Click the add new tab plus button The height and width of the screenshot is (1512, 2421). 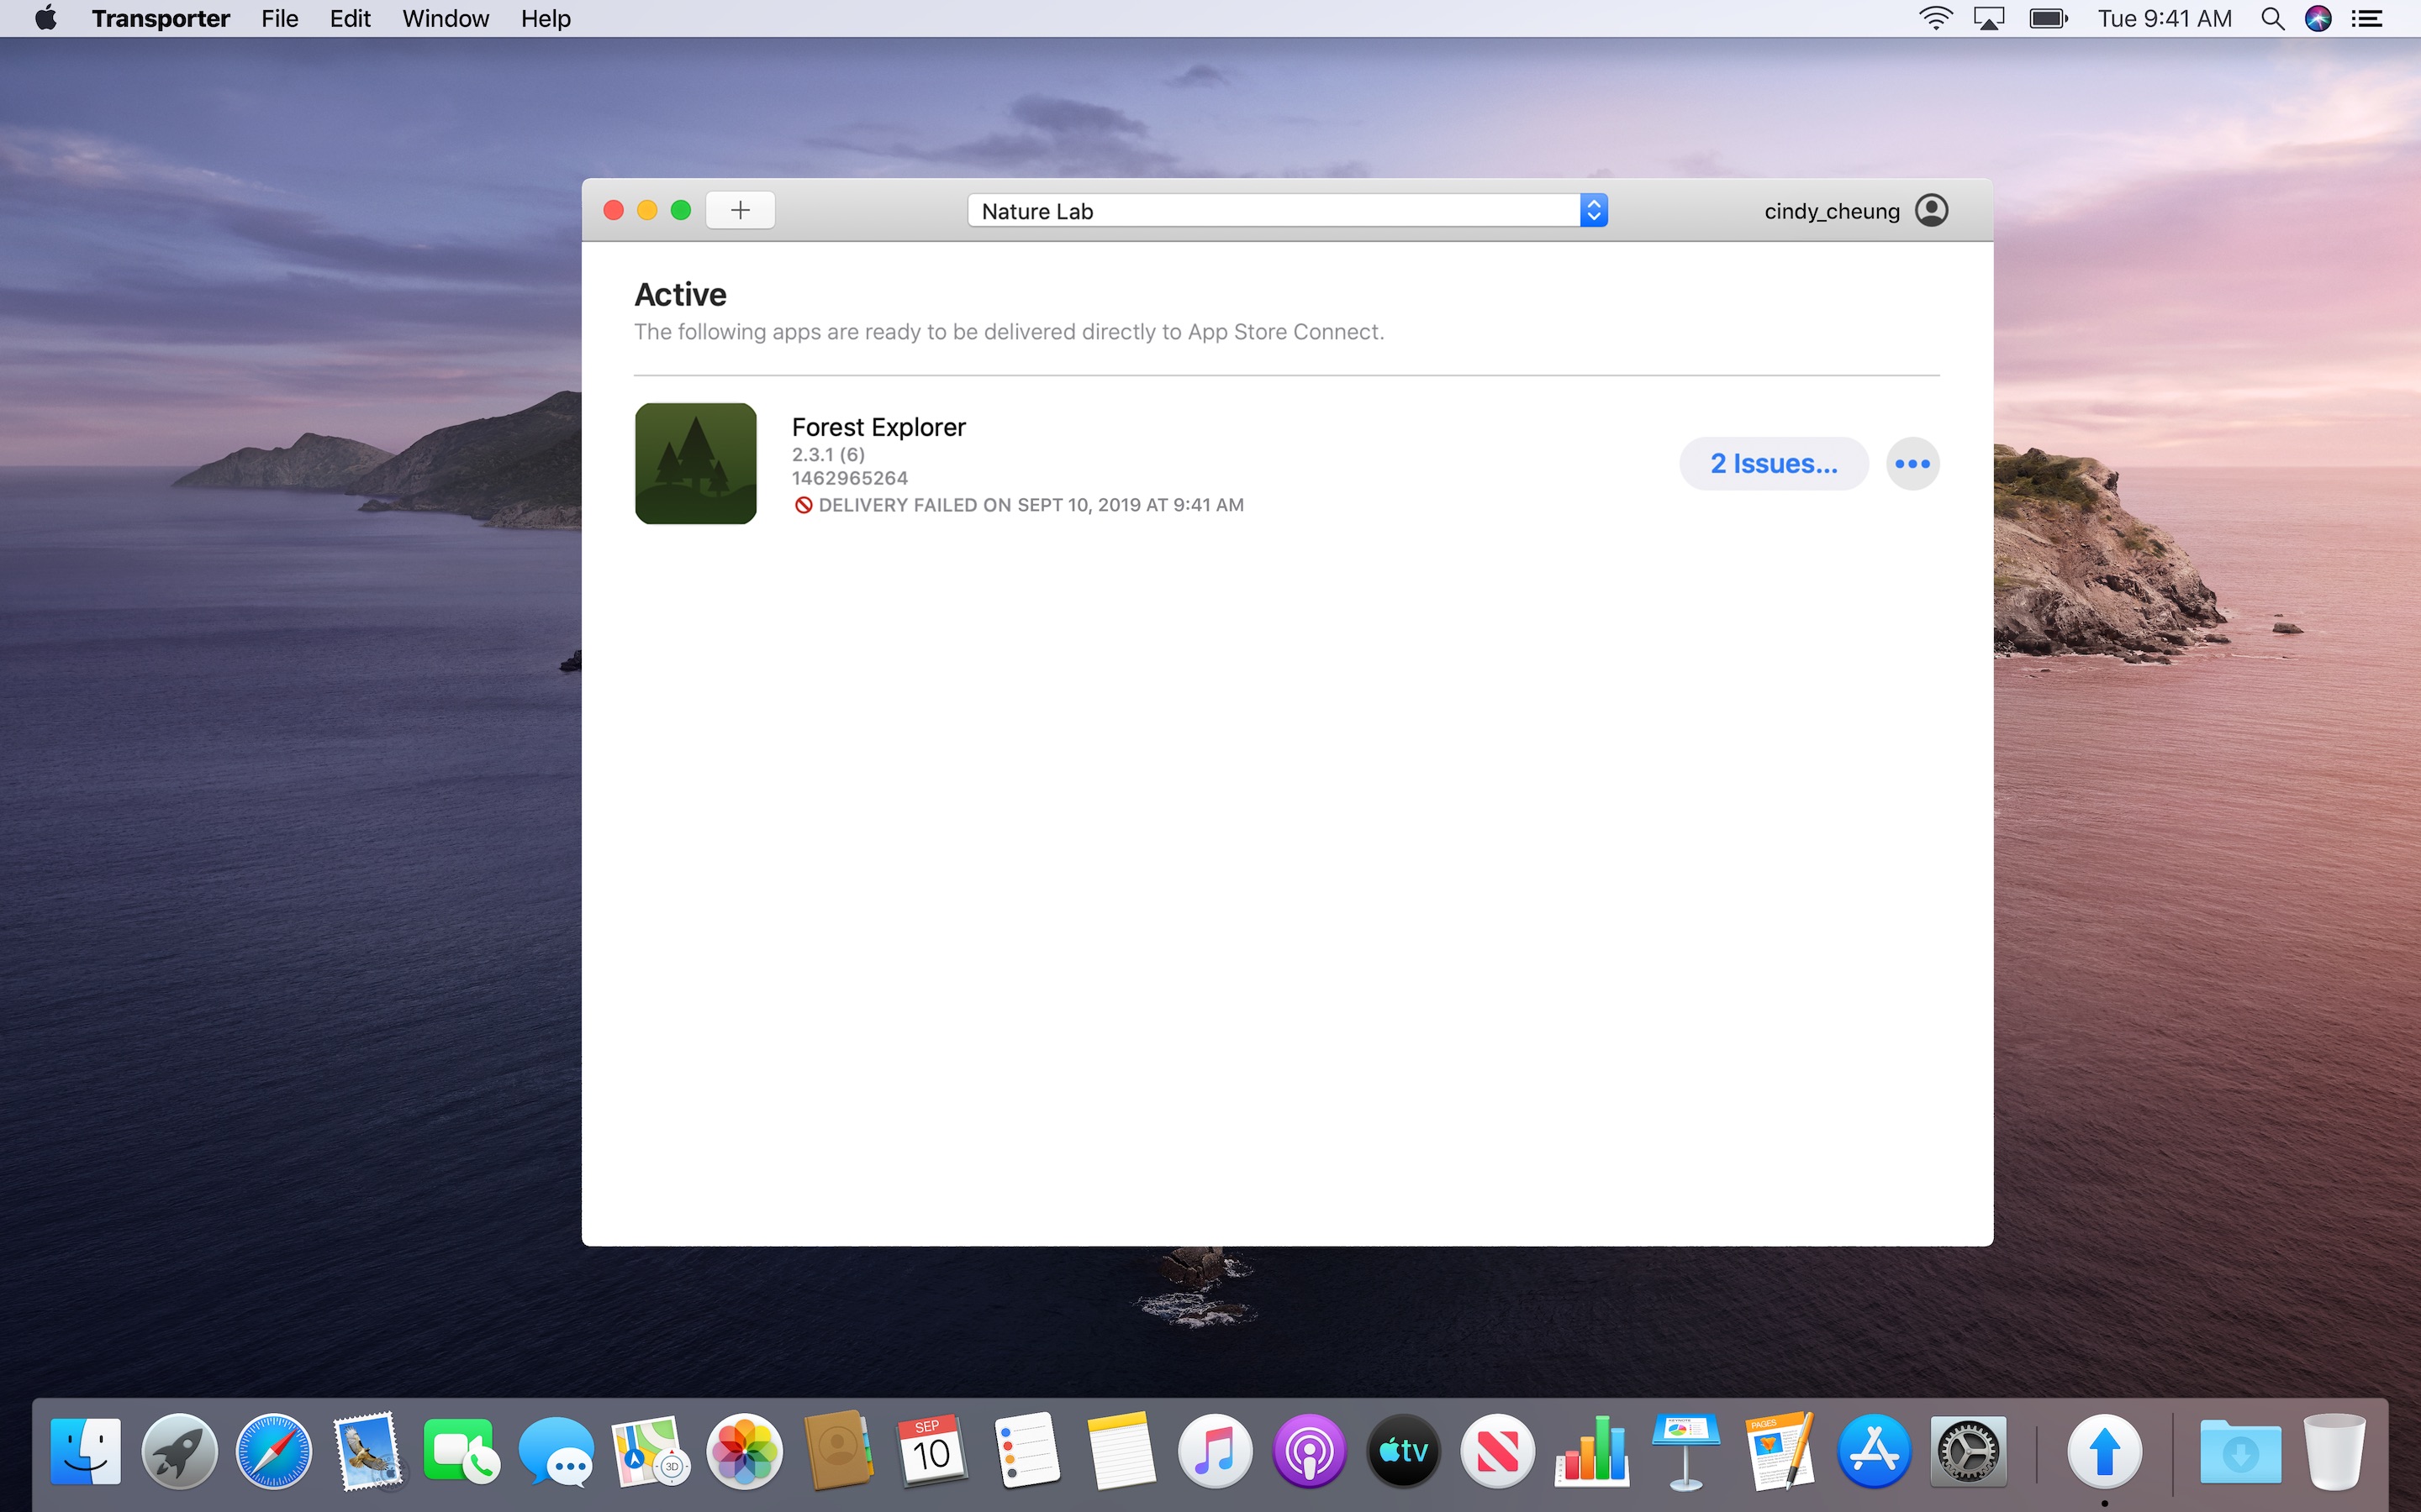(739, 211)
